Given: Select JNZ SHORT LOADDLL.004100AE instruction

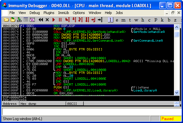Looking at the screenshot, I should pyautogui.click(x=81, y=79).
